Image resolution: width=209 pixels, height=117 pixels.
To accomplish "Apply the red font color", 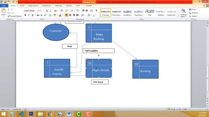I will [60, 15].
